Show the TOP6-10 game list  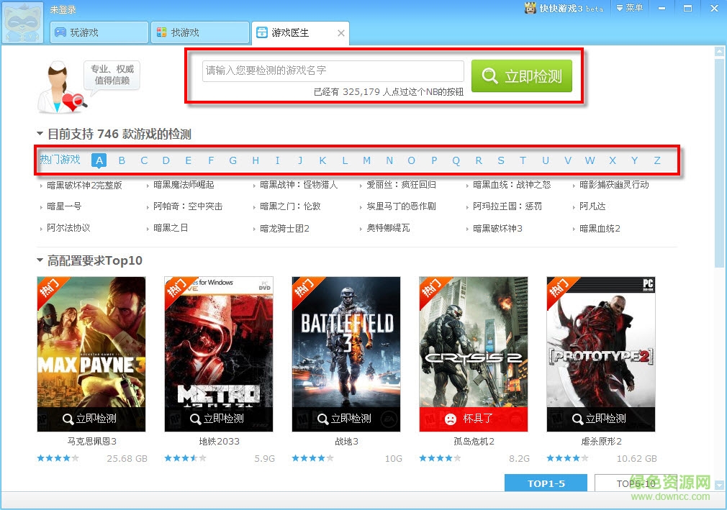636,483
